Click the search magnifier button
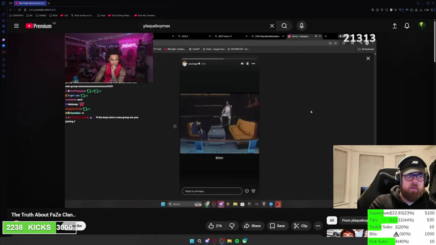Image resolution: width=436 pixels, height=245 pixels. [284, 26]
